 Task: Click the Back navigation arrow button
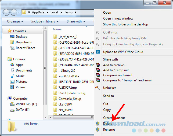(6, 12)
